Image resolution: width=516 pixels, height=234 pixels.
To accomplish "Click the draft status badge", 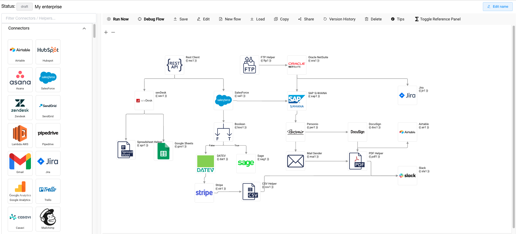I will (25, 7).
